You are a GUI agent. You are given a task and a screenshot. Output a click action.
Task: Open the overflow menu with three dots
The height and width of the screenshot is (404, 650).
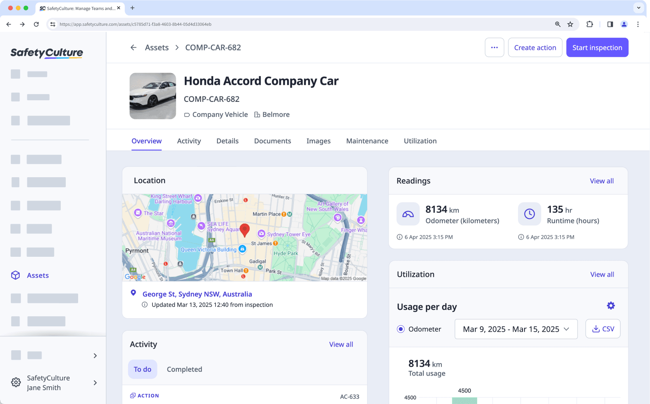click(494, 47)
